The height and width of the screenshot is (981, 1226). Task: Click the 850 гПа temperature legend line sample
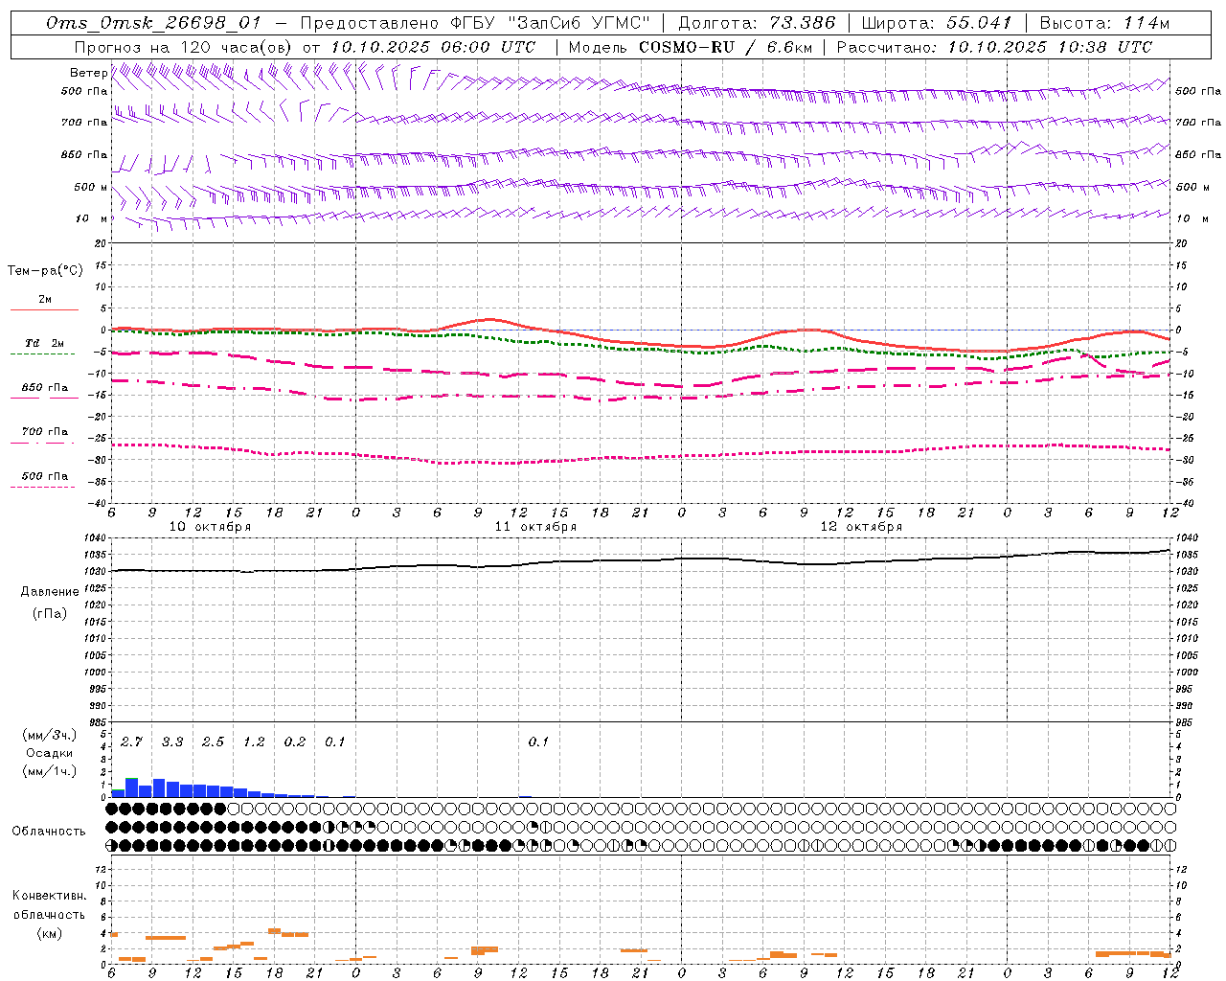44,398
